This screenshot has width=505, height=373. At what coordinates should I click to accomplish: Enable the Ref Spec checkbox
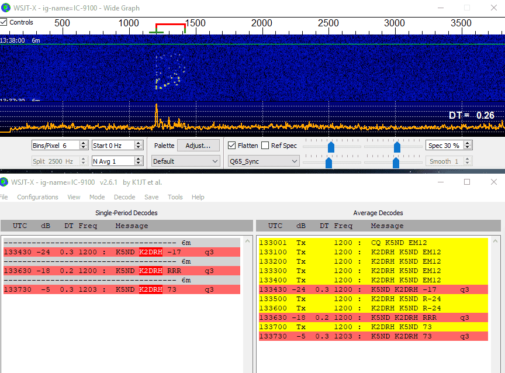point(265,146)
